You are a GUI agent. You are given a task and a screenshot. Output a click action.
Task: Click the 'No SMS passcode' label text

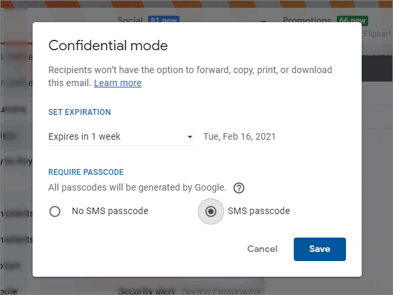pyautogui.click(x=110, y=211)
